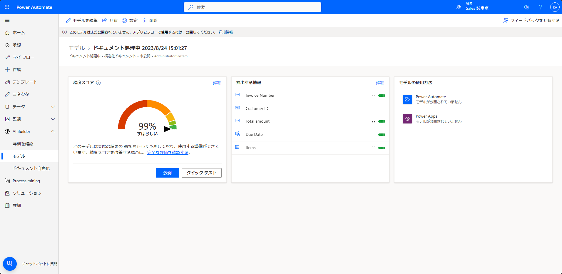
Task: Go to Process mining in sidebar
Action: (26, 181)
